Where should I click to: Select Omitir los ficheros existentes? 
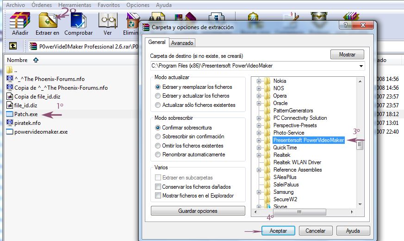[x=158, y=146]
